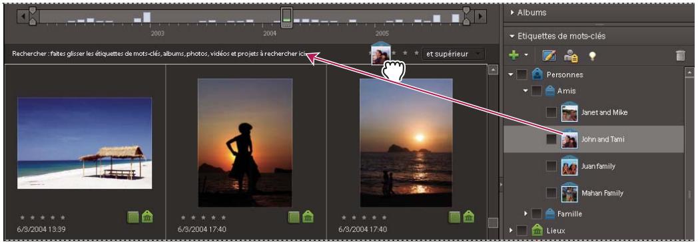Click the trash can delete icon

point(681,55)
